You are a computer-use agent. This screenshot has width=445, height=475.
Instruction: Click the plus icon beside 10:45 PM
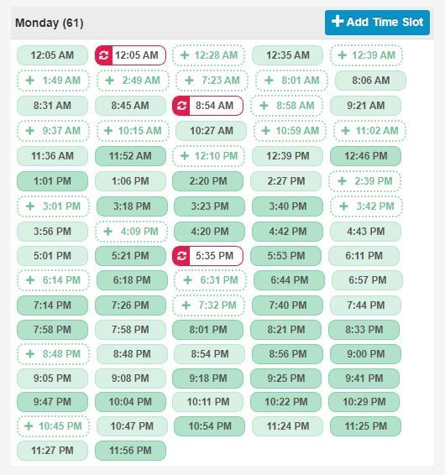point(29,426)
